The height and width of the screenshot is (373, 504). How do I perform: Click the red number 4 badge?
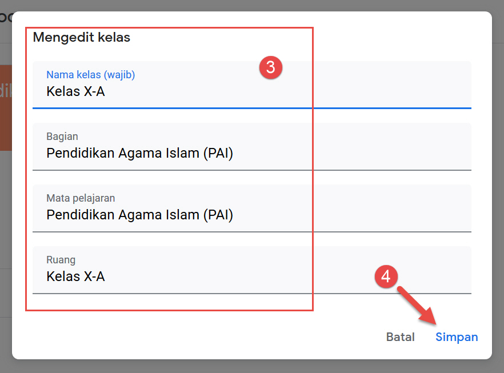pos(386,277)
